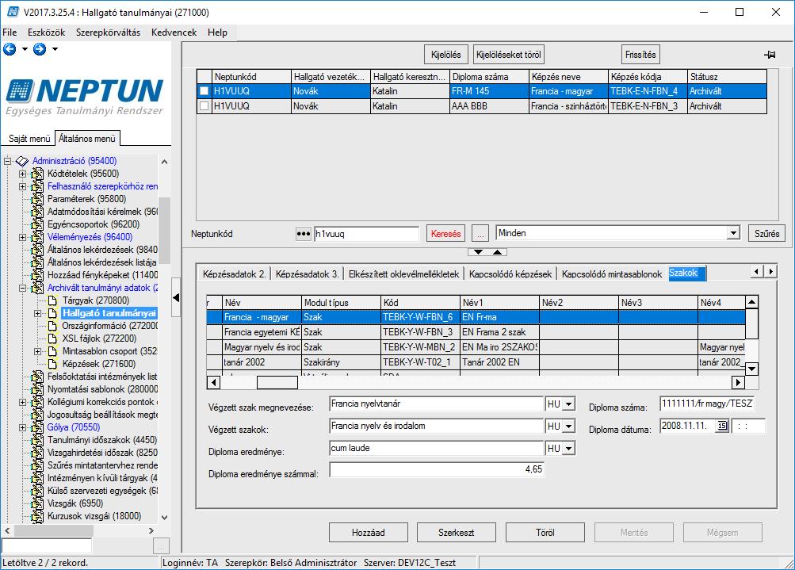Click the NEPTUN logo
Screen dimensions: 795x570
pos(85,97)
